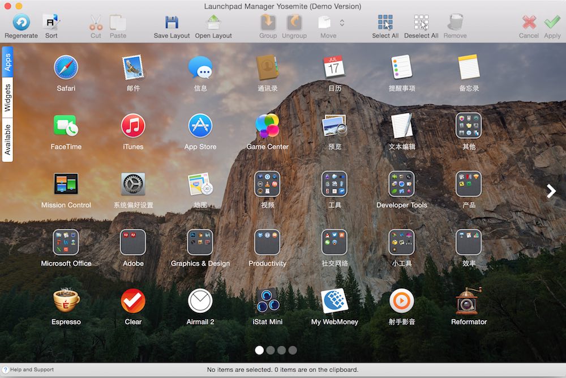566x378 pixels.
Task: Select the Developer Tools folder group
Action: tap(402, 184)
